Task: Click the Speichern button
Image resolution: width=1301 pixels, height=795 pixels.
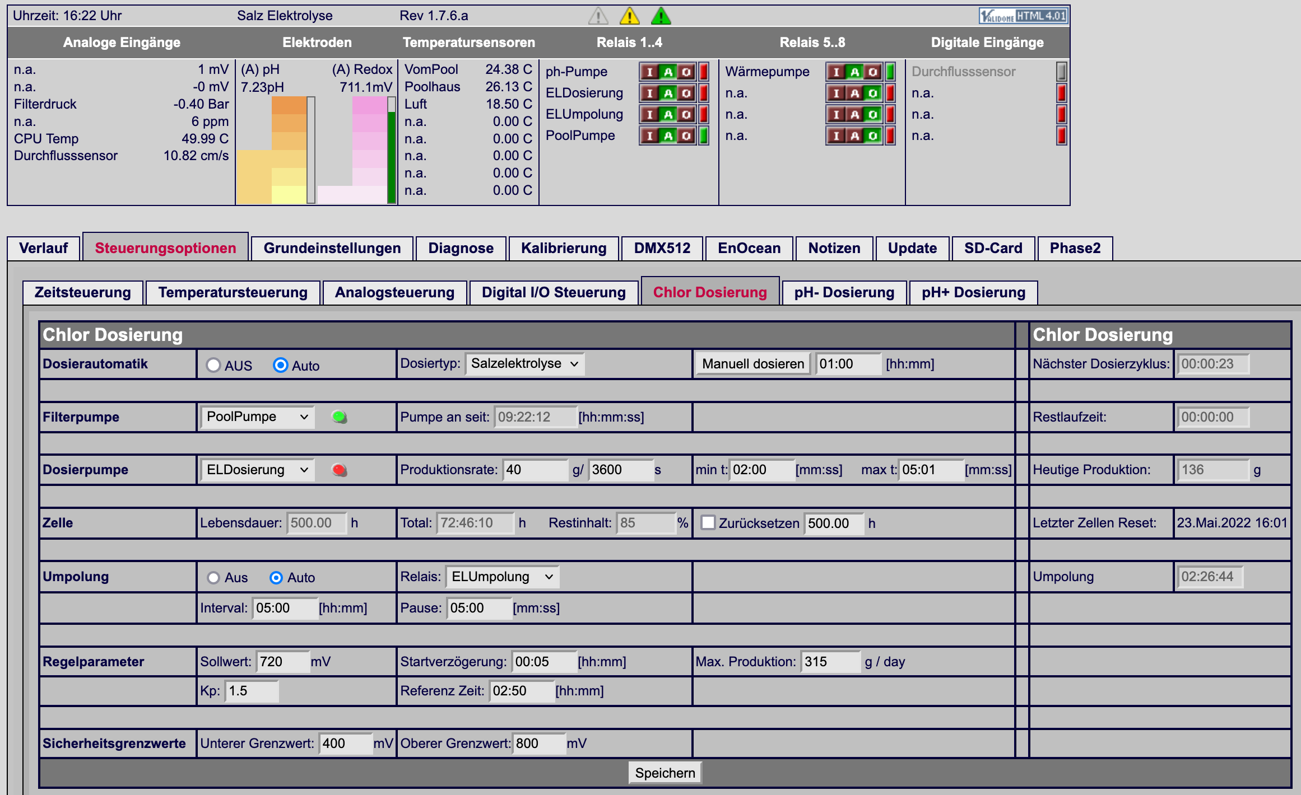Action: tap(665, 773)
